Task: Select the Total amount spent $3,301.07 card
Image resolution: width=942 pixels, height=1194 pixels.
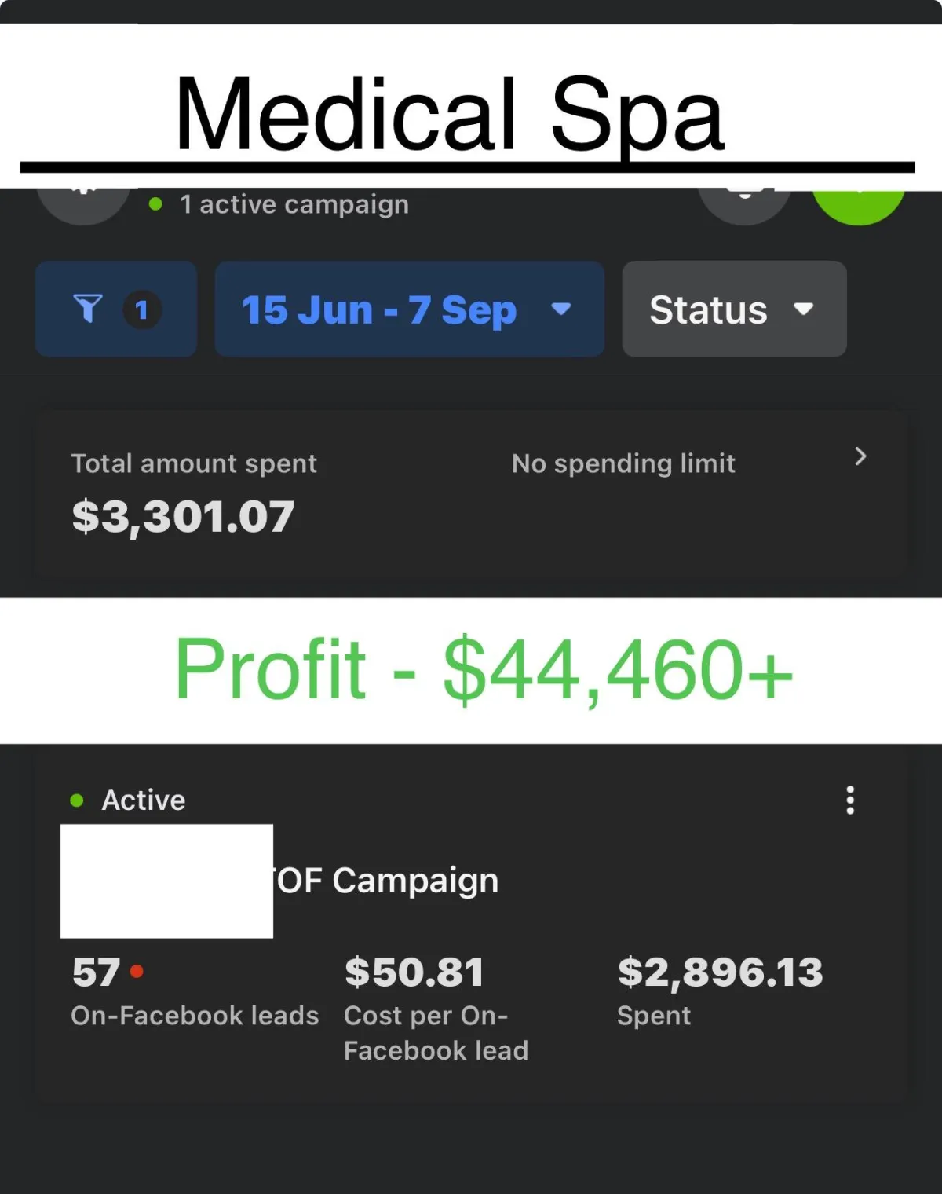Action: (471, 494)
